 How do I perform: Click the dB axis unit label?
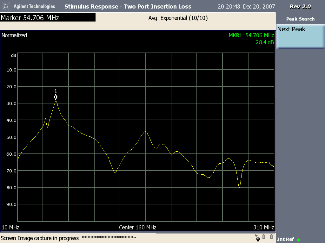click(14, 55)
